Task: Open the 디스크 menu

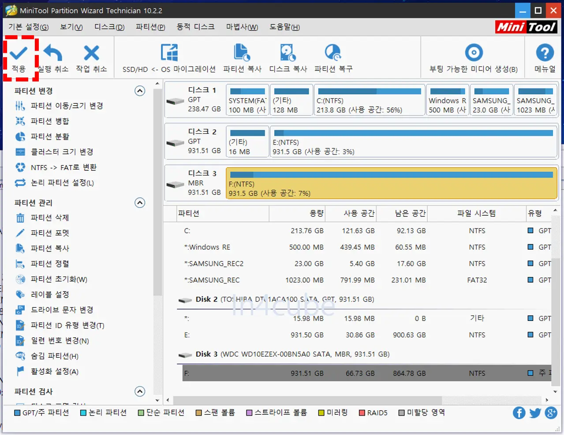Action: tap(109, 27)
